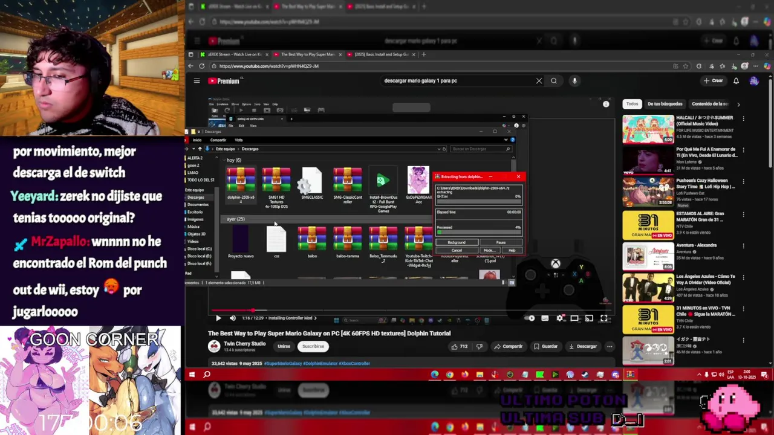Open options menu for Los Ángeles Azules video
This screenshot has width=774, height=435.
pyautogui.click(x=744, y=277)
